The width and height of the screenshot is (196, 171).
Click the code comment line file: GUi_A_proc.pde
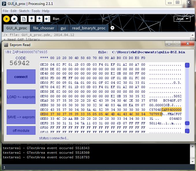(x=39, y=35)
